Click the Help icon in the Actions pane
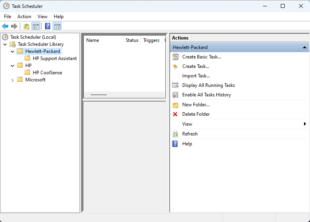310x222 pixels. coord(175,144)
